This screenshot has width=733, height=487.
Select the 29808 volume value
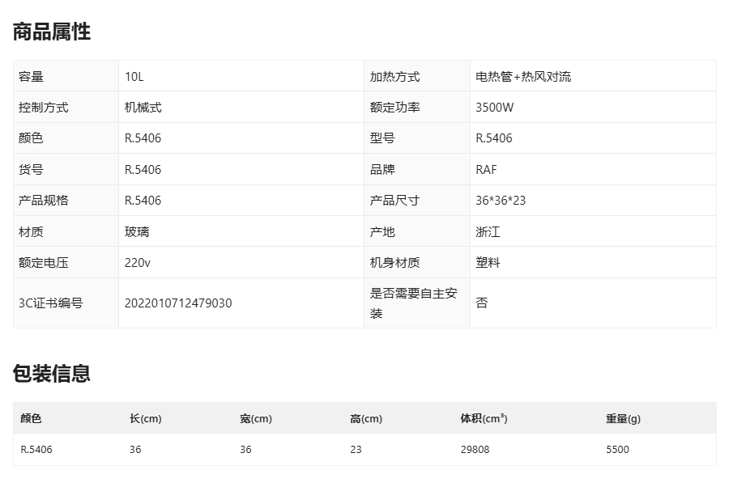click(x=475, y=450)
